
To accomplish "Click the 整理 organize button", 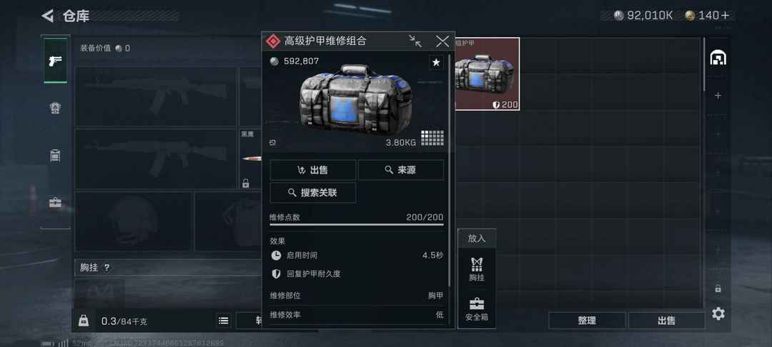I will click(587, 321).
